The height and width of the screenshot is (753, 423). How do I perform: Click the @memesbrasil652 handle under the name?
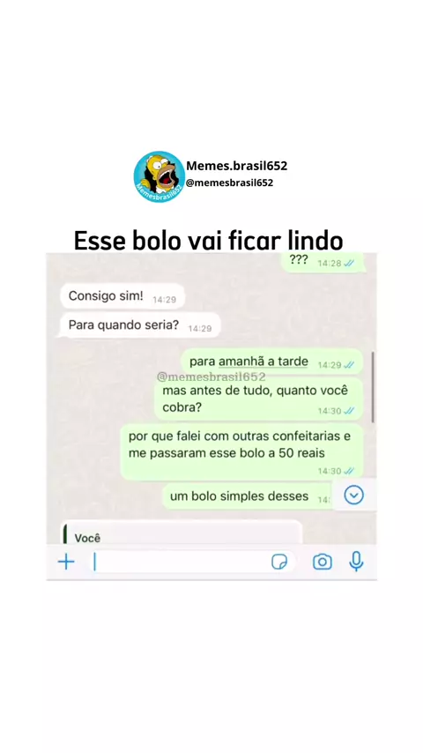click(229, 183)
